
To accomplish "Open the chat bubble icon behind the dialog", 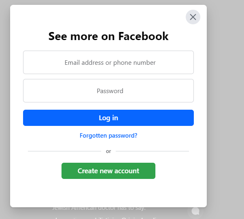I will (x=195, y=211).
